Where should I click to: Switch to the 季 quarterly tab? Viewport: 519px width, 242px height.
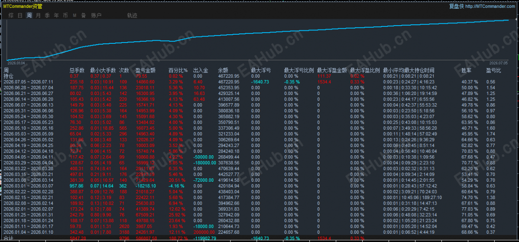[x=47, y=15]
